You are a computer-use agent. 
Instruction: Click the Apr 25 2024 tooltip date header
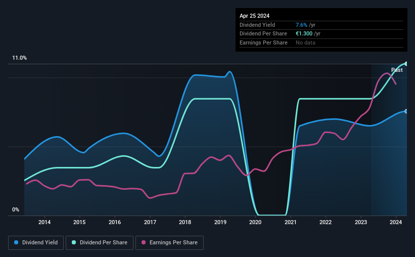[255, 16]
